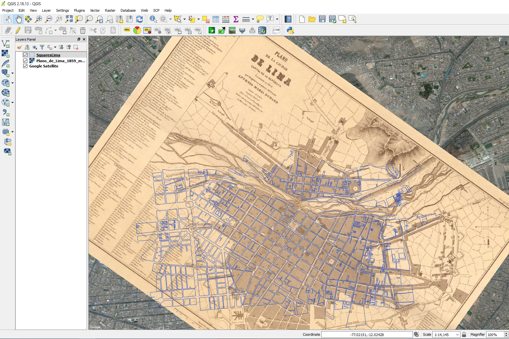Click the Add Vector Layer sidebar icon
The width and height of the screenshot is (509, 339).
[6, 43]
